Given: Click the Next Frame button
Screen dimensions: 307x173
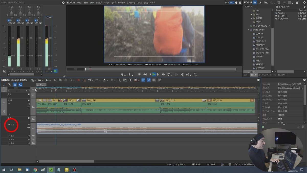Looking at the screenshot, I should (158, 75).
